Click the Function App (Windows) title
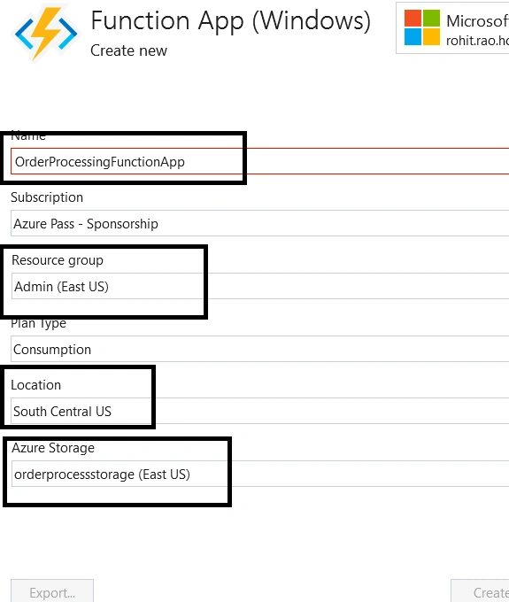Viewport: 509px width, 602px height. coord(231,20)
